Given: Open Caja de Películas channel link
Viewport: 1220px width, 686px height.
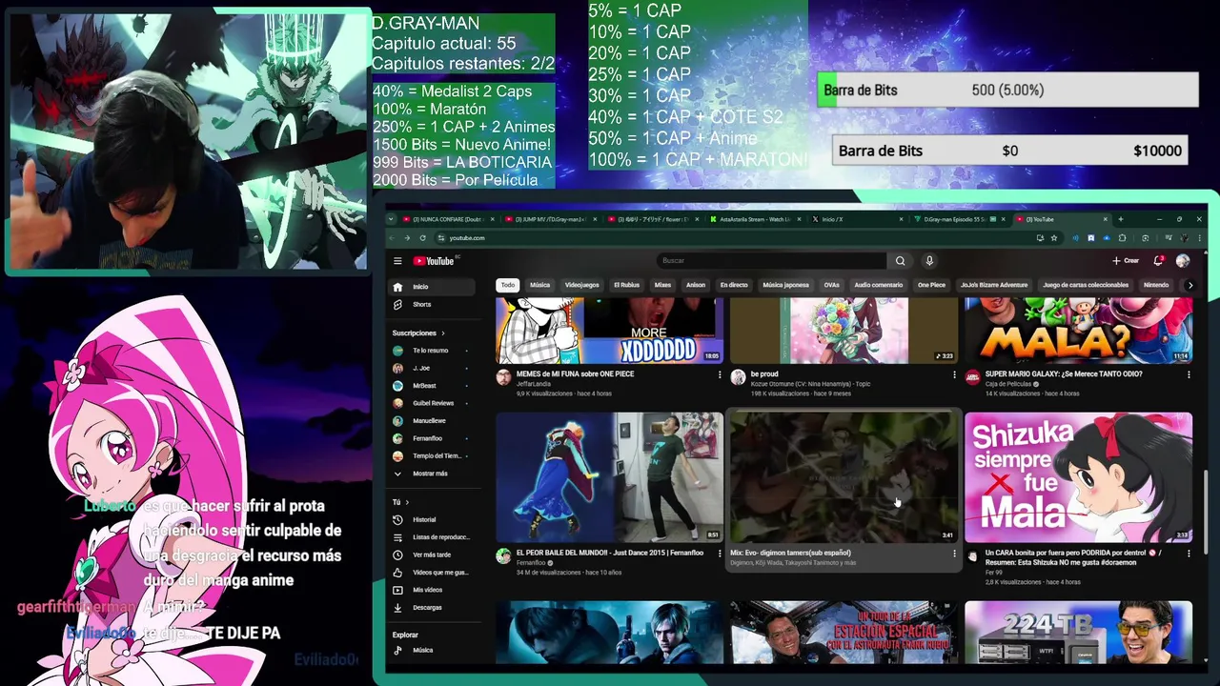Looking at the screenshot, I should click(x=1009, y=384).
